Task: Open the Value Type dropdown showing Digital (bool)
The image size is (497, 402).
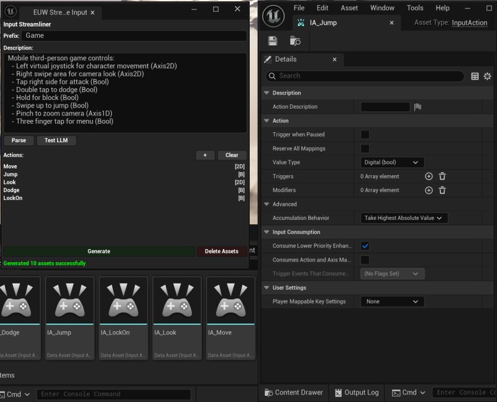Action: [391, 162]
